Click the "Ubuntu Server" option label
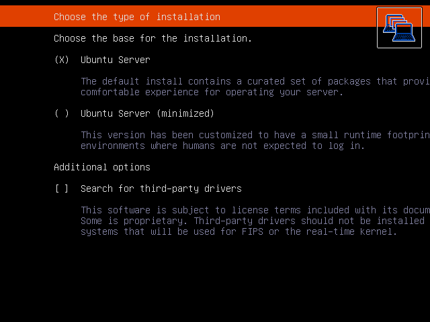 pos(115,60)
